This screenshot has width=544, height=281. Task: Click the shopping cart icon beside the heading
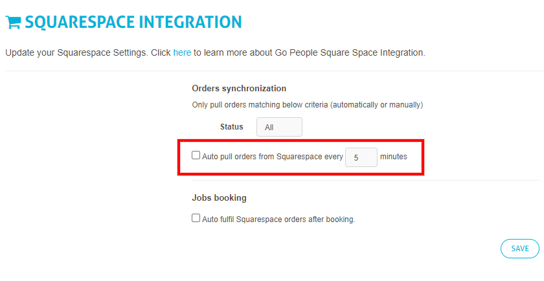point(13,23)
